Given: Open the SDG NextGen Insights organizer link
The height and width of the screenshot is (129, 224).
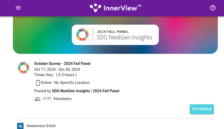Looking at the screenshot, I should pyautogui.click(x=71, y=91).
